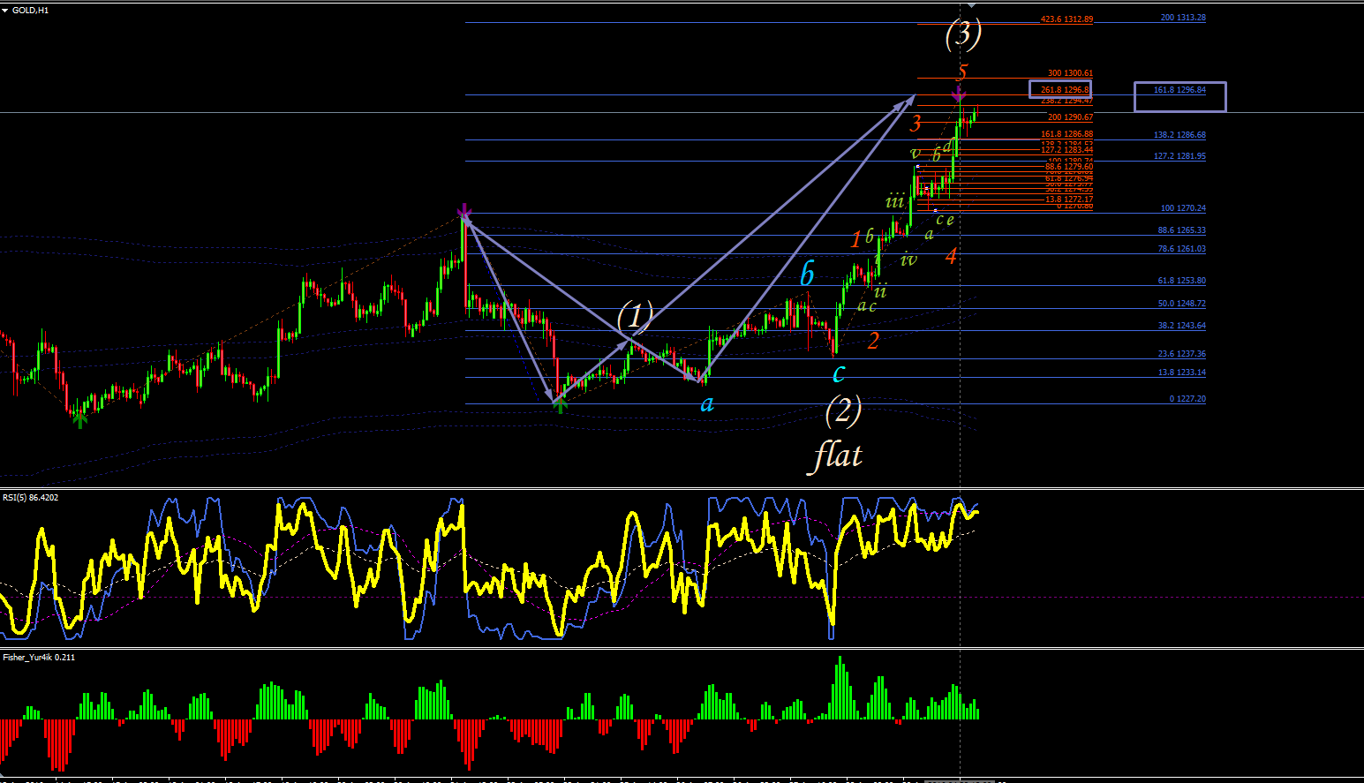
Task: Click the white wave label (3)
Action: pyautogui.click(x=963, y=33)
